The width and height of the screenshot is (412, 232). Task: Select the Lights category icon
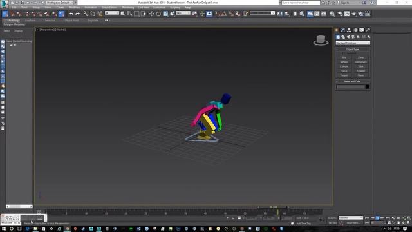click(348, 37)
